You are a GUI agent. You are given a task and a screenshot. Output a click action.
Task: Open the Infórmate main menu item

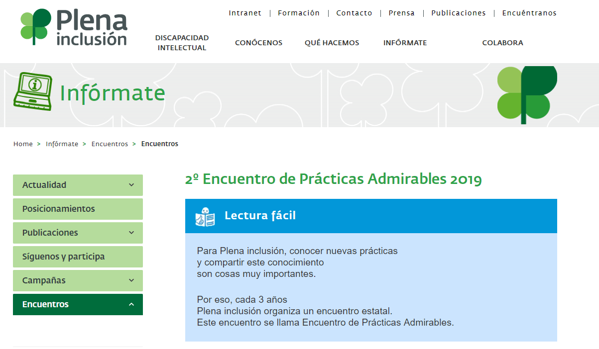pos(405,43)
